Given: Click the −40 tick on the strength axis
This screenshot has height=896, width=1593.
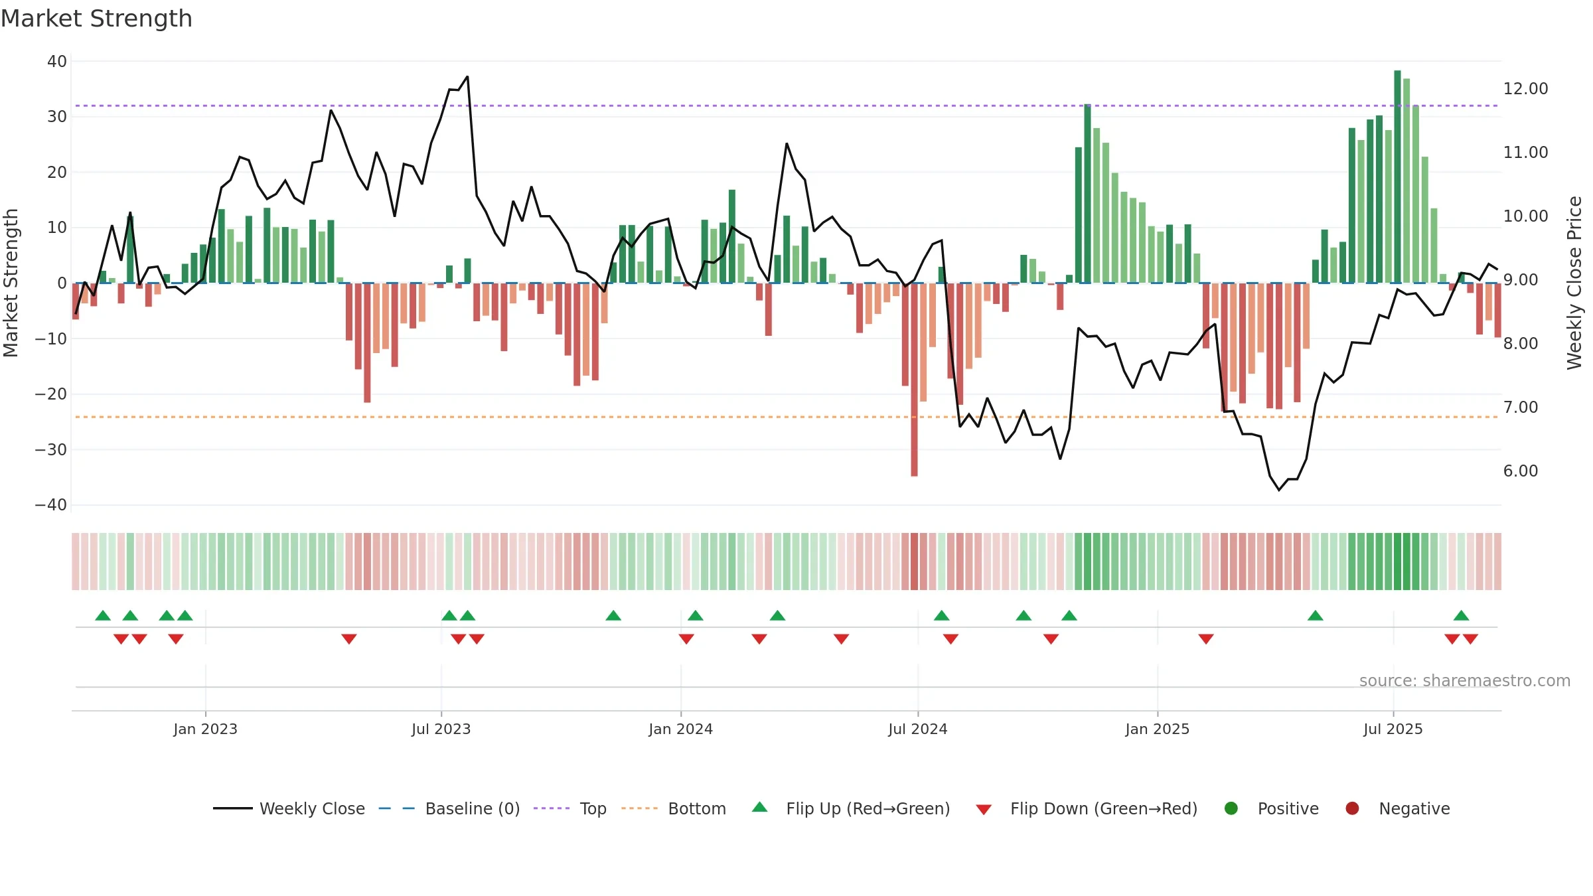Looking at the screenshot, I should click(51, 505).
